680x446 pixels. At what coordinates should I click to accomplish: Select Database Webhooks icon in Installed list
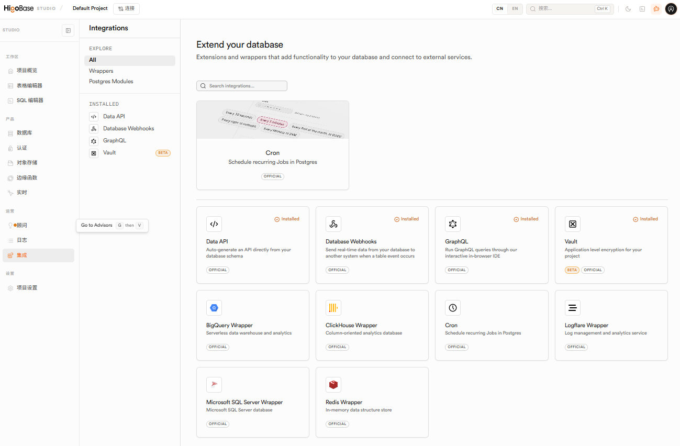[x=94, y=129]
